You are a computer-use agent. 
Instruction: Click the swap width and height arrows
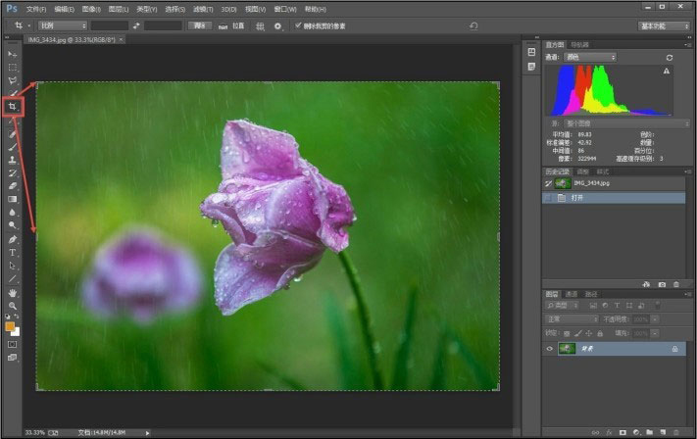pos(136,25)
